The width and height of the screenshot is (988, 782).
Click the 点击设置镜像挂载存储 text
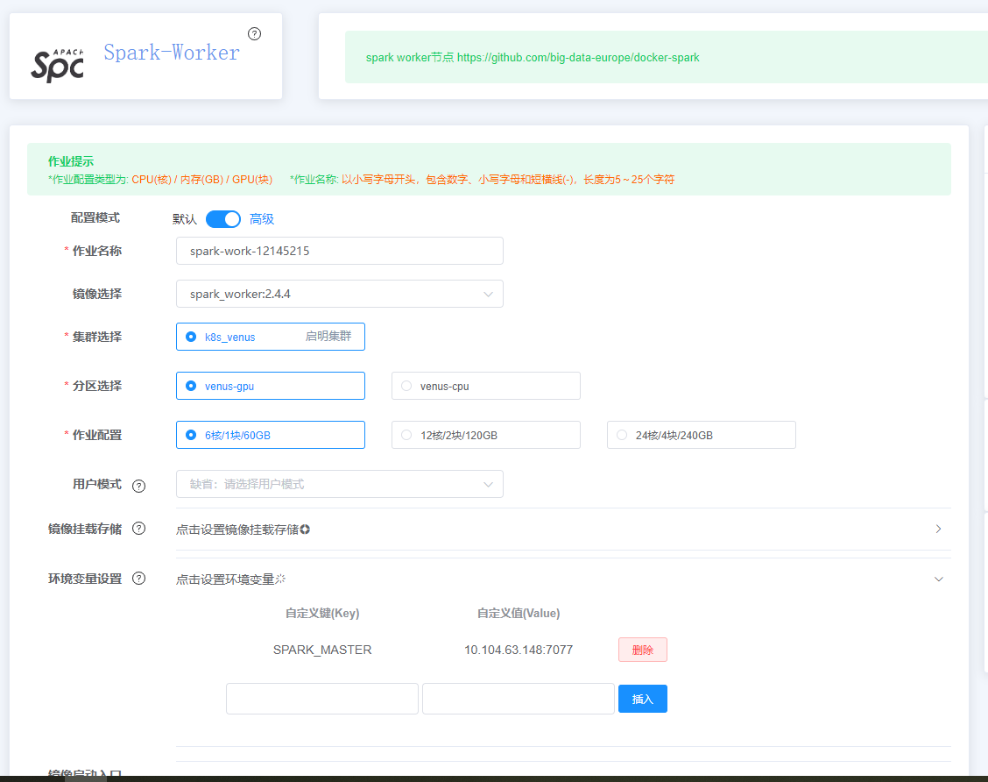237,530
